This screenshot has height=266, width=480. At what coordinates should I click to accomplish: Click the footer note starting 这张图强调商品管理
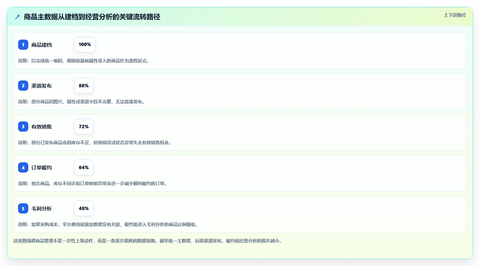point(147,241)
